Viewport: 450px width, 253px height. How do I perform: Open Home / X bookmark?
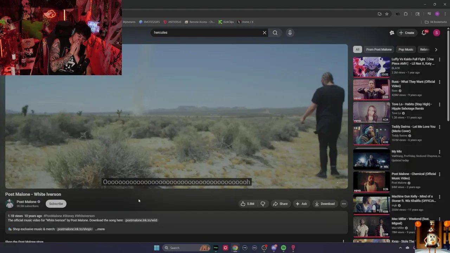click(x=245, y=22)
